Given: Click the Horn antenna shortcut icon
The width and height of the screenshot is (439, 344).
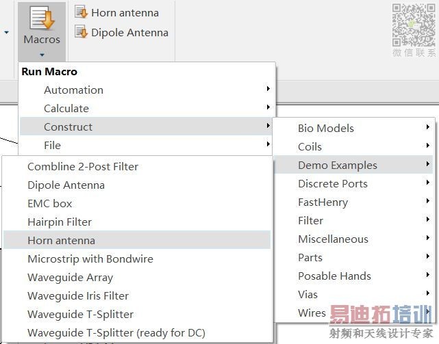Looking at the screenshot, I should 81,12.
